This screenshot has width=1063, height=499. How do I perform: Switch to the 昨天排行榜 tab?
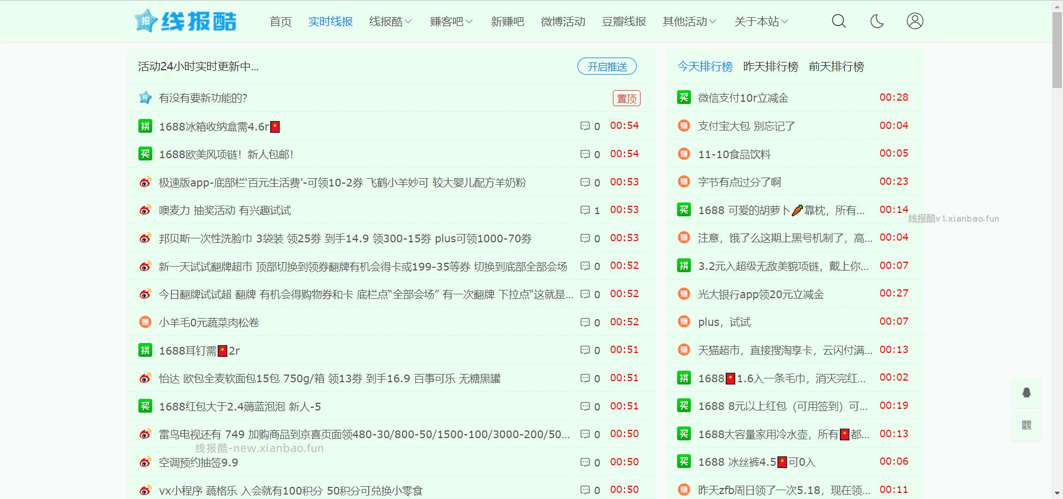point(771,66)
